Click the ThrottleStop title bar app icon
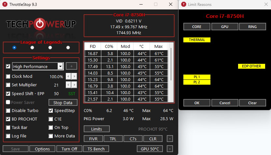 tap(5, 4)
